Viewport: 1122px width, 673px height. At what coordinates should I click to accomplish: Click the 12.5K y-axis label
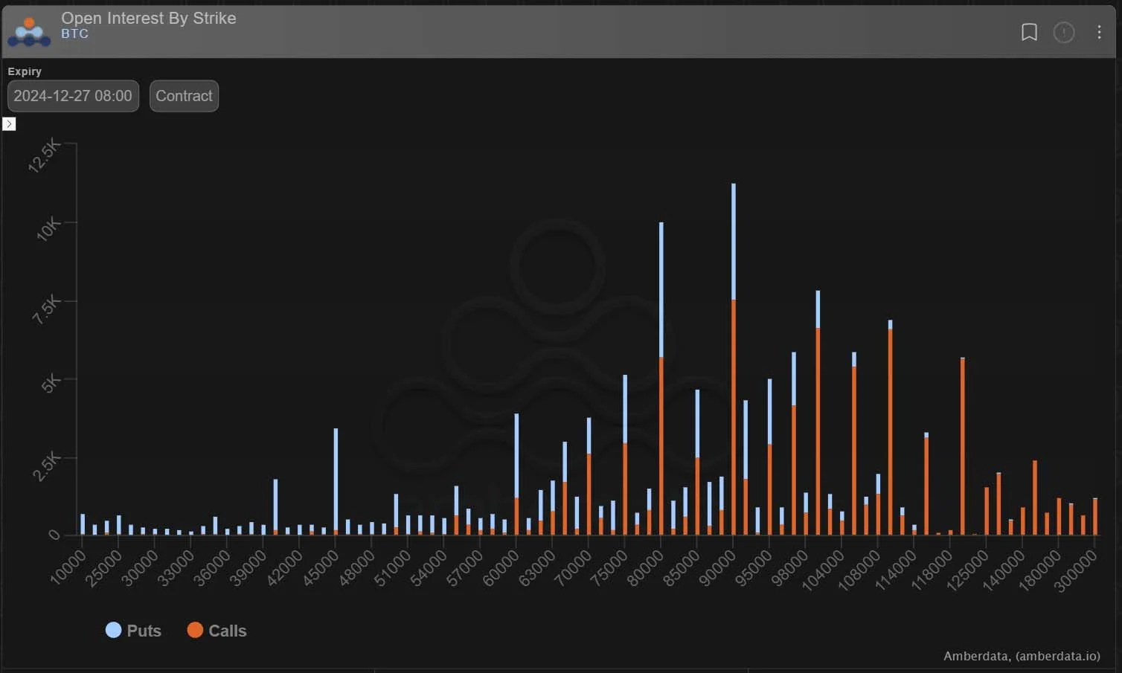45,156
